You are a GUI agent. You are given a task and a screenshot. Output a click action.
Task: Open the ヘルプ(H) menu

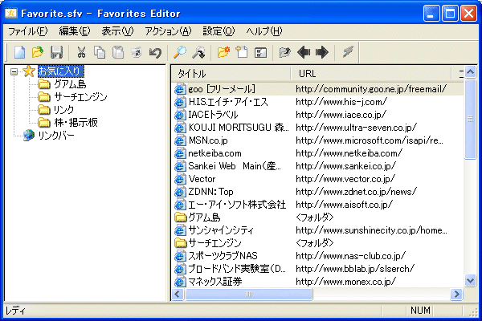[264, 31]
